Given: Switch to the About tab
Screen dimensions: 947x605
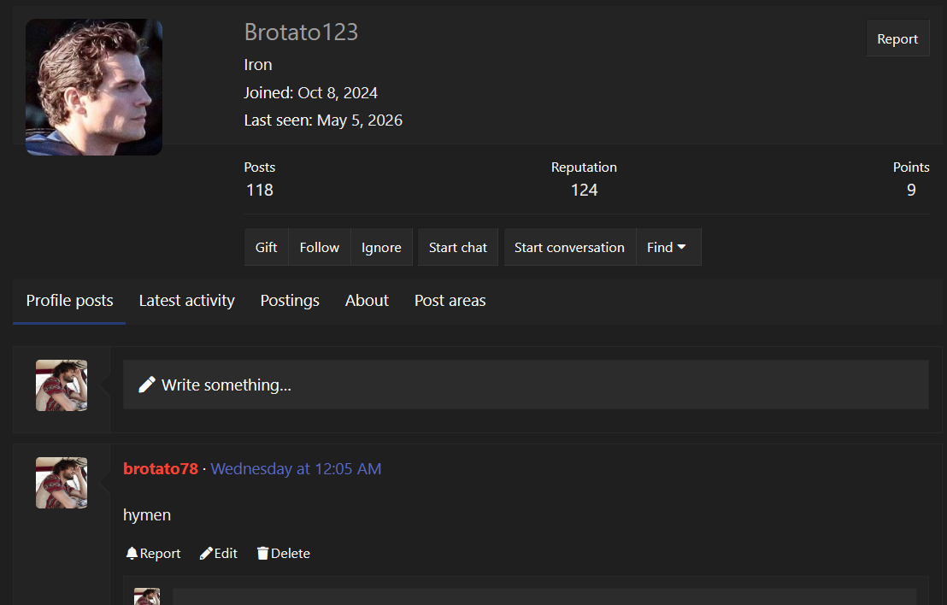Looking at the screenshot, I should pos(367,301).
